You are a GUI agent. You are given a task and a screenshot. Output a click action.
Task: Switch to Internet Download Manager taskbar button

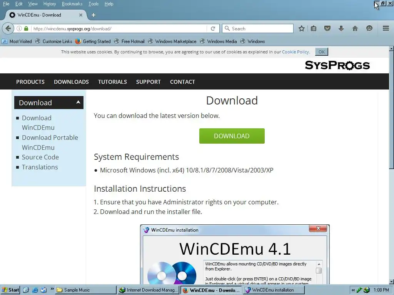tap(148, 290)
